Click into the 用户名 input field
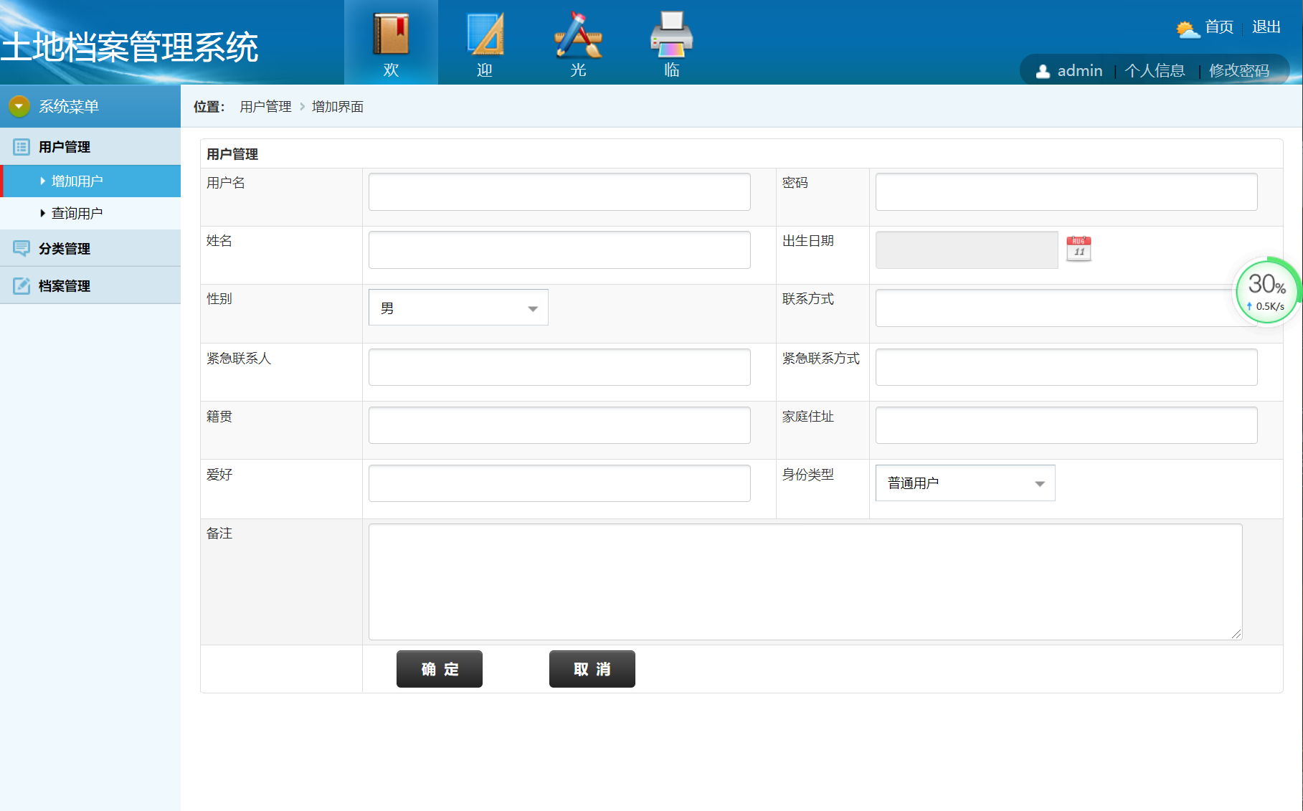This screenshot has width=1303, height=811. pos(559,191)
